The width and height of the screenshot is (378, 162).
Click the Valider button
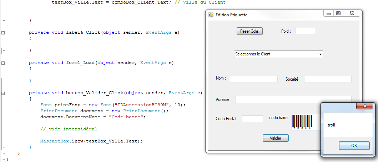point(276,138)
